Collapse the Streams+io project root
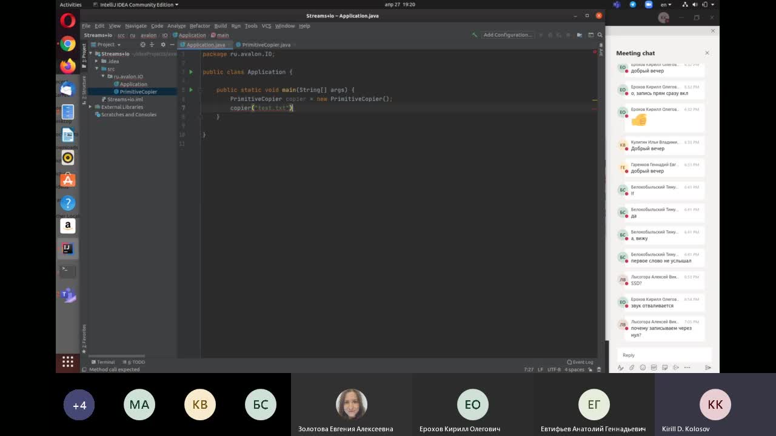This screenshot has width=776, height=436. click(x=90, y=54)
